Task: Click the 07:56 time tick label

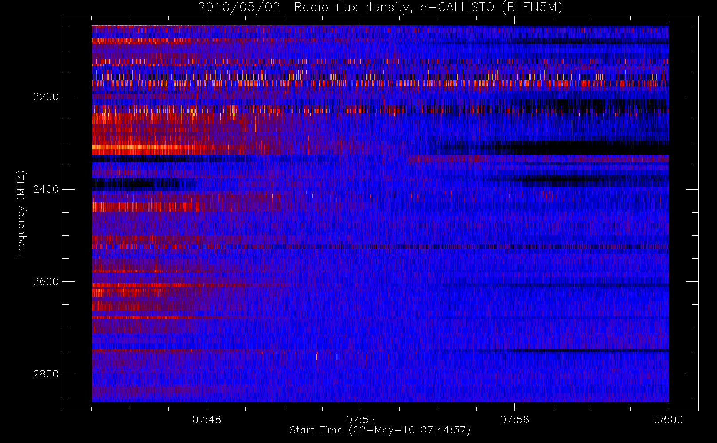Action: (x=514, y=420)
